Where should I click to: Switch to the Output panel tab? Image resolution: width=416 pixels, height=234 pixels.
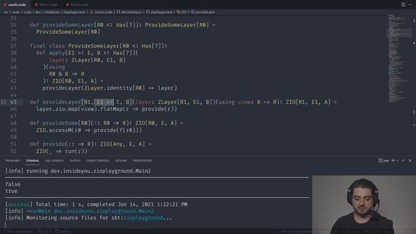click(x=75, y=161)
